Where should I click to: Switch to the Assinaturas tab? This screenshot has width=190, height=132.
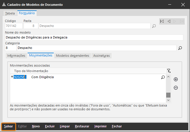pos(101,56)
